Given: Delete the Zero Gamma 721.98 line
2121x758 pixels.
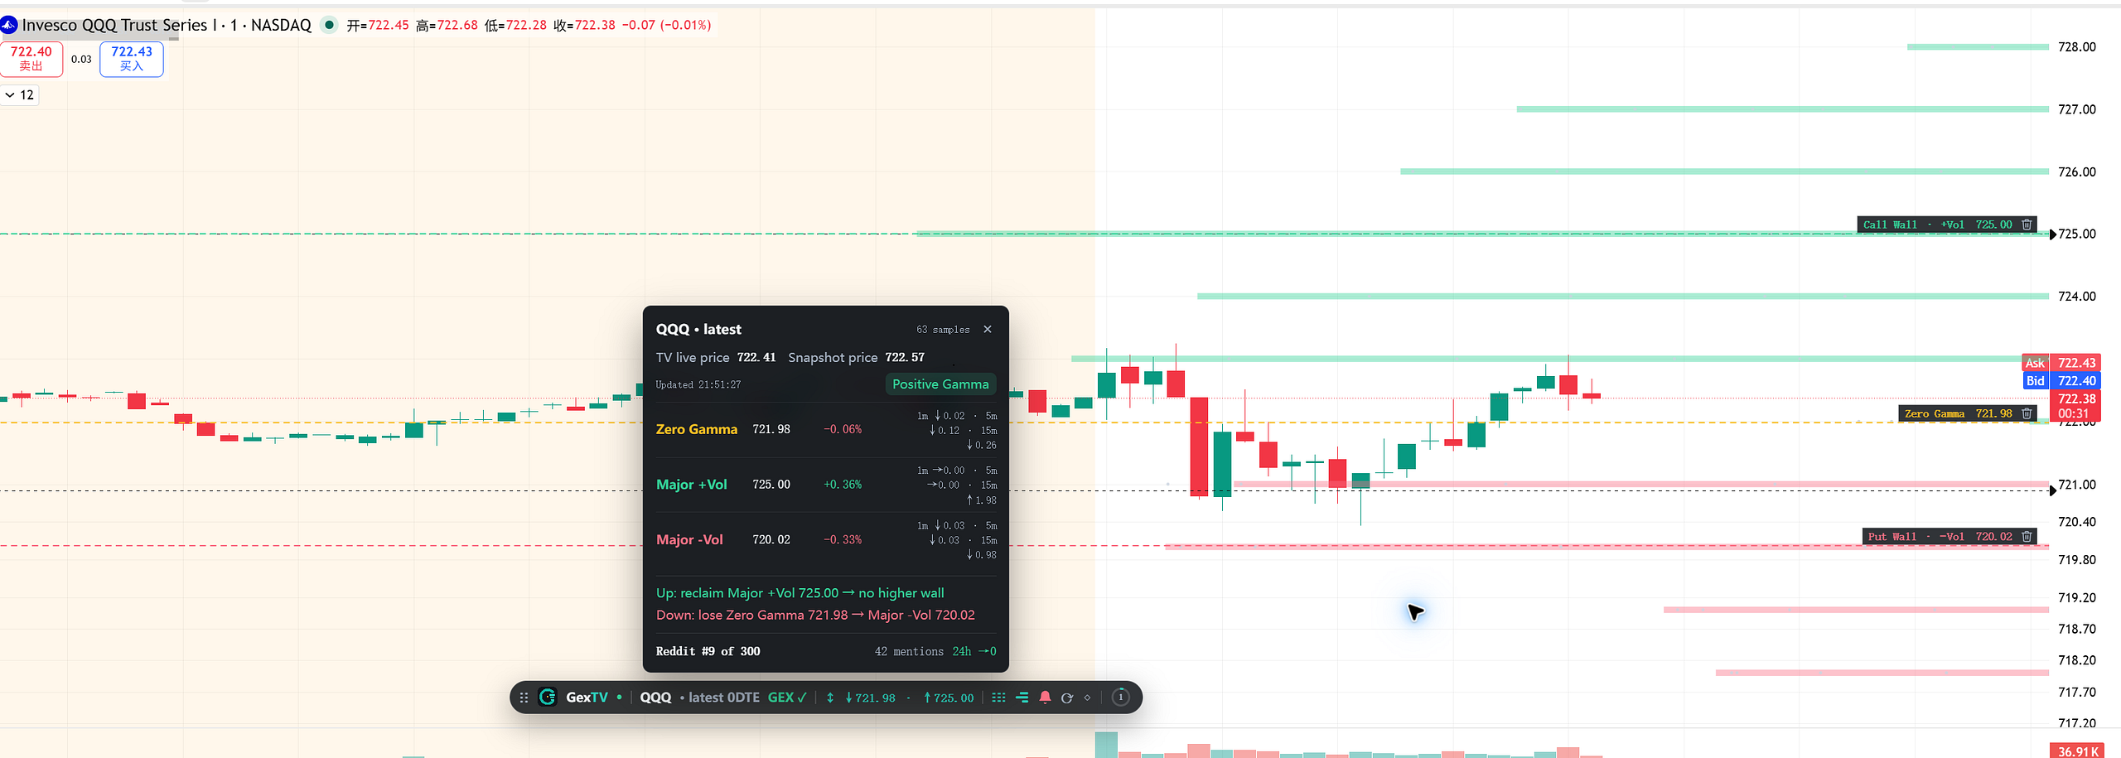Looking at the screenshot, I should [x=2027, y=413].
